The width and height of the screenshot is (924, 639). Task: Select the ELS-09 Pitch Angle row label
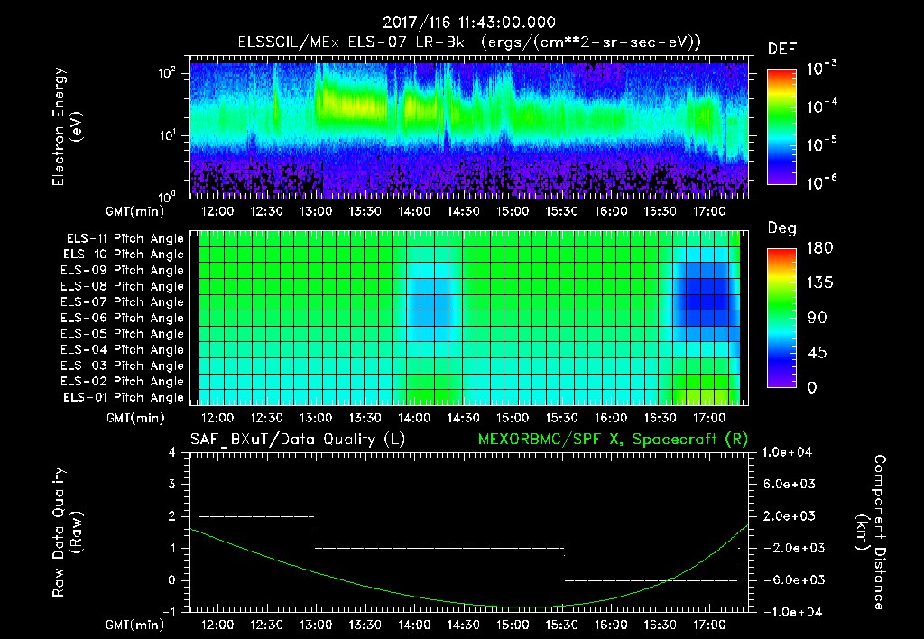122,271
